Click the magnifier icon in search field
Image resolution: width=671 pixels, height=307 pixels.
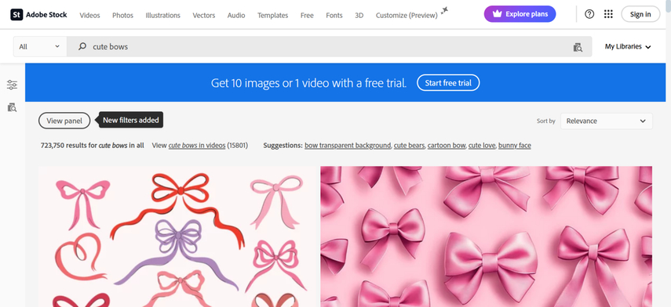(82, 46)
